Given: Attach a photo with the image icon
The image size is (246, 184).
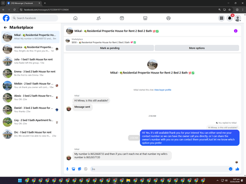Looking at the screenshot, I should tap(73, 169).
